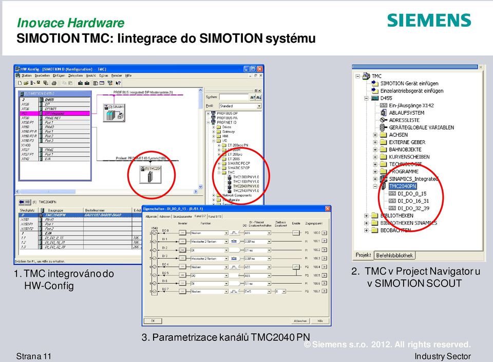Click into the Suchen search field
The width and height of the screenshot is (493, 362).
[x=234, y=97]
